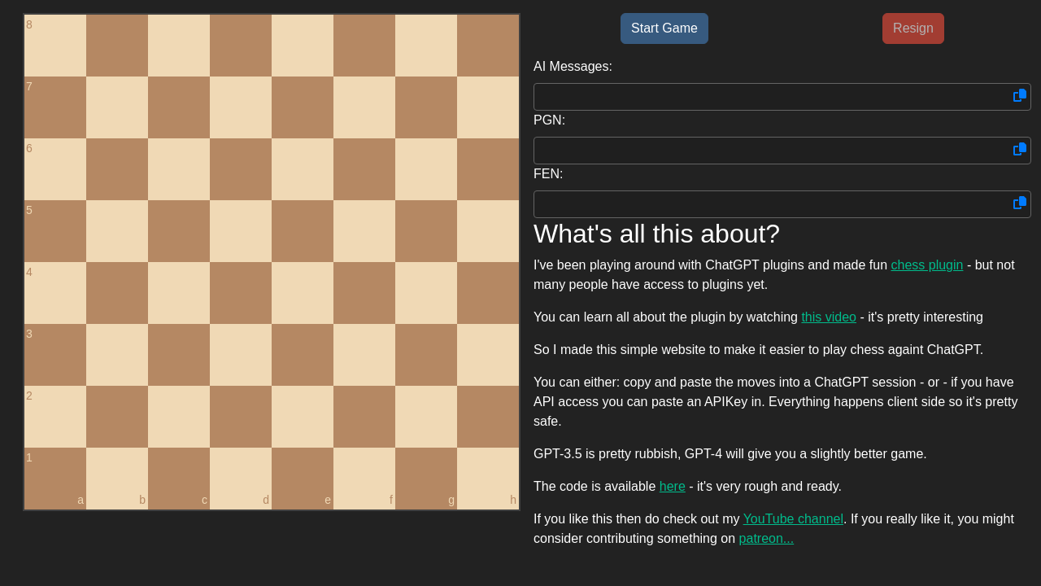Visit the YouTube channel link
This screenshot has height=586, width=1041.
coord(793,518)
